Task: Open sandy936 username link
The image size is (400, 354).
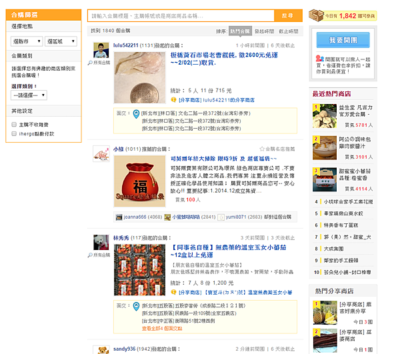Action: (124, 349)
